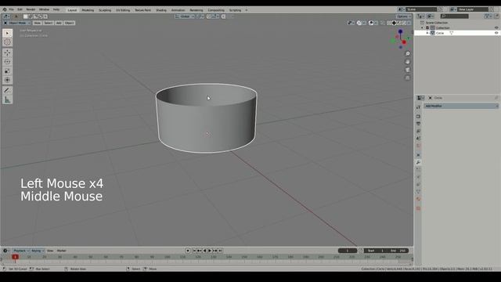Open the Physics properties tab
The height and width of the screenshot is (282, 501).
point(418,177)
